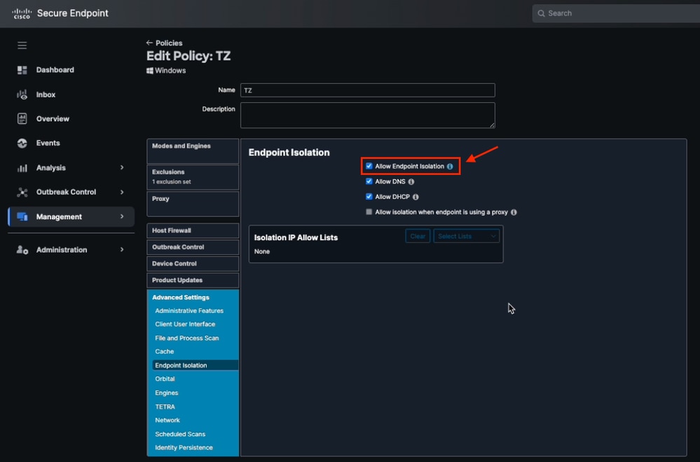
Task: Open the Proxy policy tab
Action: (x=193, y=204)
